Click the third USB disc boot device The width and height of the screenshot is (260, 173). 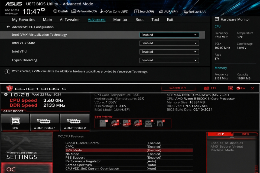point(138,123)
